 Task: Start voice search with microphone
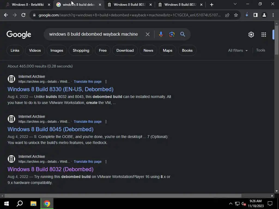pos(161,34)
